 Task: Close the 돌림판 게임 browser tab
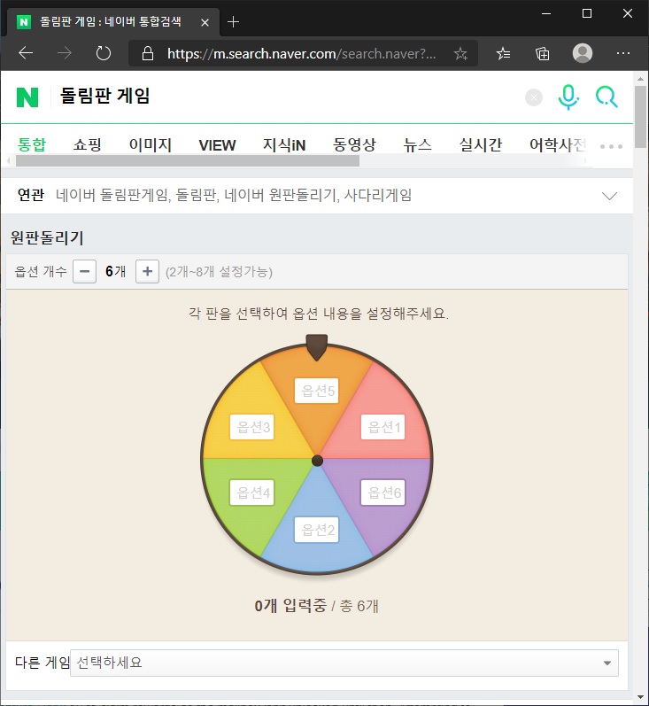205,22
